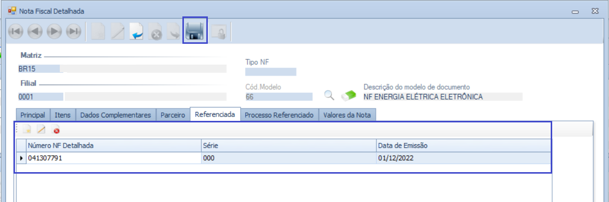Open the Cód.Modelo magnifier search
Screen dimensions: 609x202
tap(329, 96)
